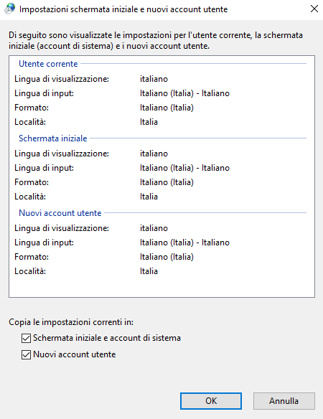This screenshot has height=419, width=323.
Task: Close the dialog with the X button
Action: [x=314, y=9]
